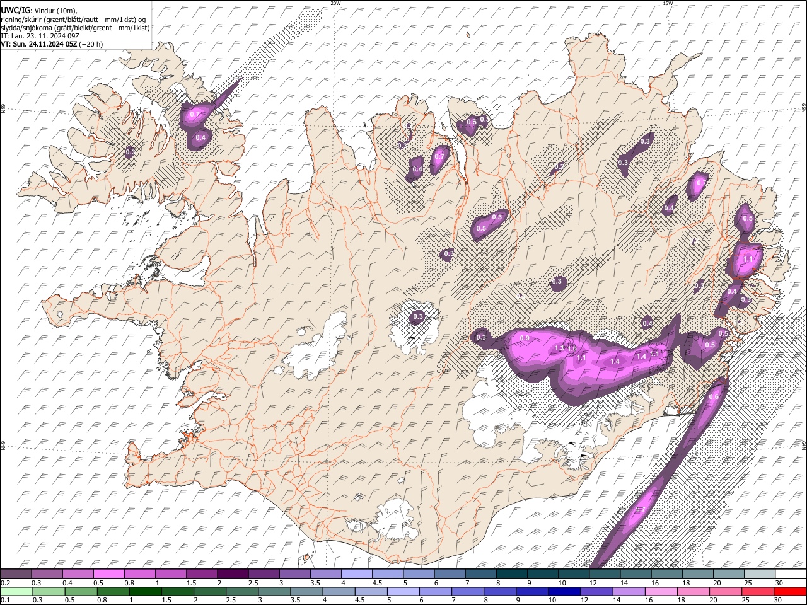Pick the deep blue 10 swatch in lower legend

point(565,591)
